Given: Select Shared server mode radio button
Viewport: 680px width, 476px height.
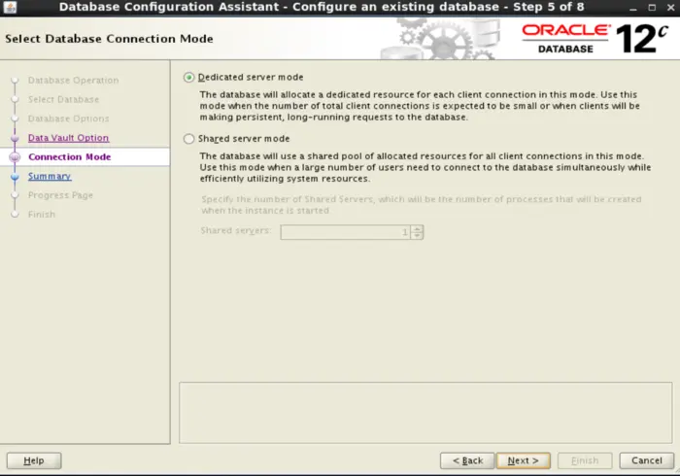Looking at the screenshot, I should [x=188, y=139].
